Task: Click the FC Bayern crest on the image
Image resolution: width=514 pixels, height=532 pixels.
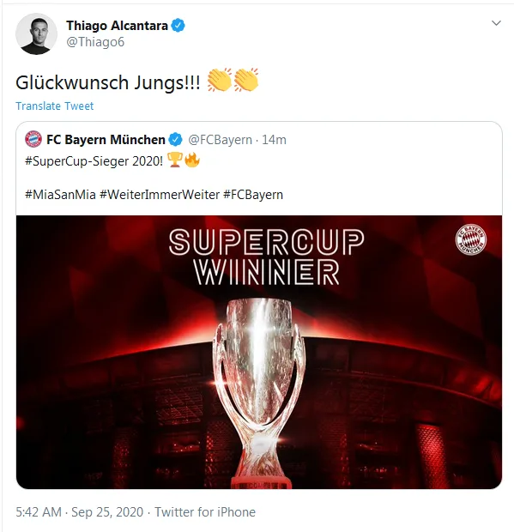Action: pyautogui.click(x=471, y=239)
